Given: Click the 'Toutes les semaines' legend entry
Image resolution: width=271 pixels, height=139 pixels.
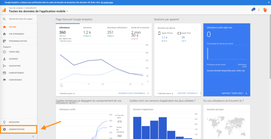Looking at the screenshot, I should tap(120, 129).
